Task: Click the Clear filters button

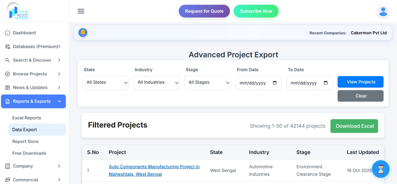Action: (360, 96)
